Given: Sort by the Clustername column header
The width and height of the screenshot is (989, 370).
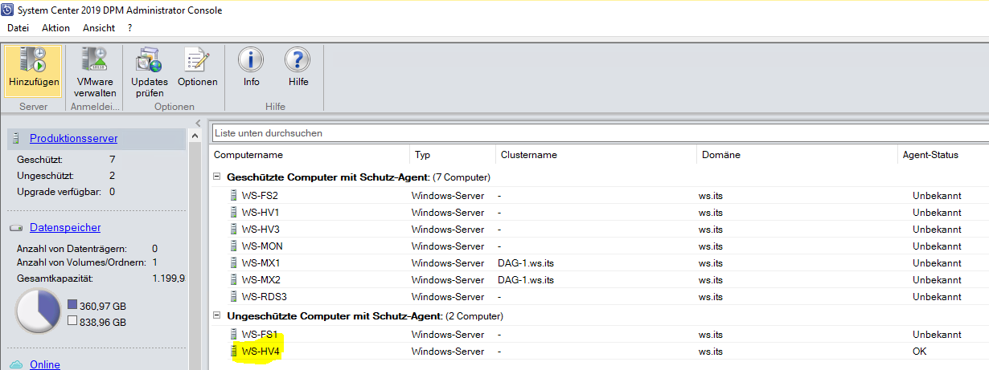Looking at the screenshot, I should click(x=596, y=155).
